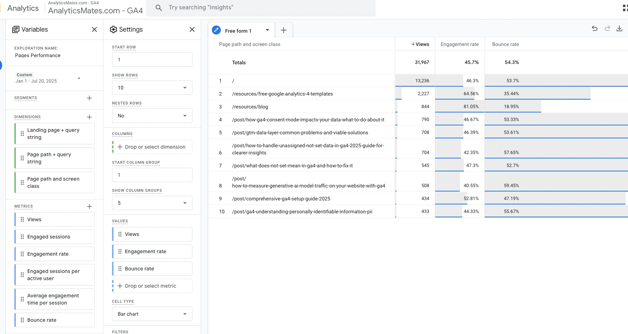Viewport: 628px width, 334px height.
Task: Click the how-ga4-consent-mode-impacts-your-data row
Action: pyautogui.click(x=308, y=120)
